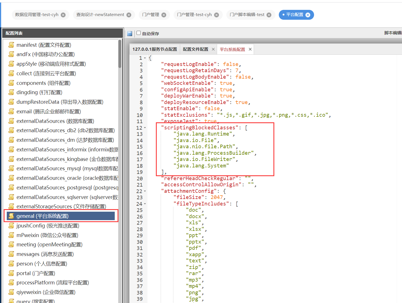This screenshot has height=303, width=402.
Task: Close the 门户管理-test-cyh tab
Action: tap(217, 15)
